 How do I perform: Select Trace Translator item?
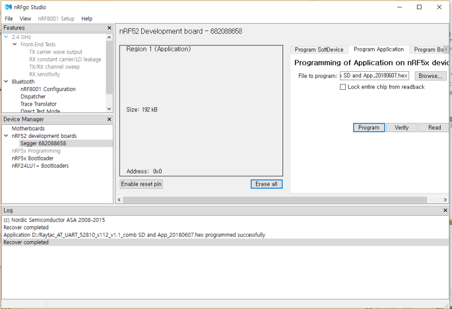(38, 104)
